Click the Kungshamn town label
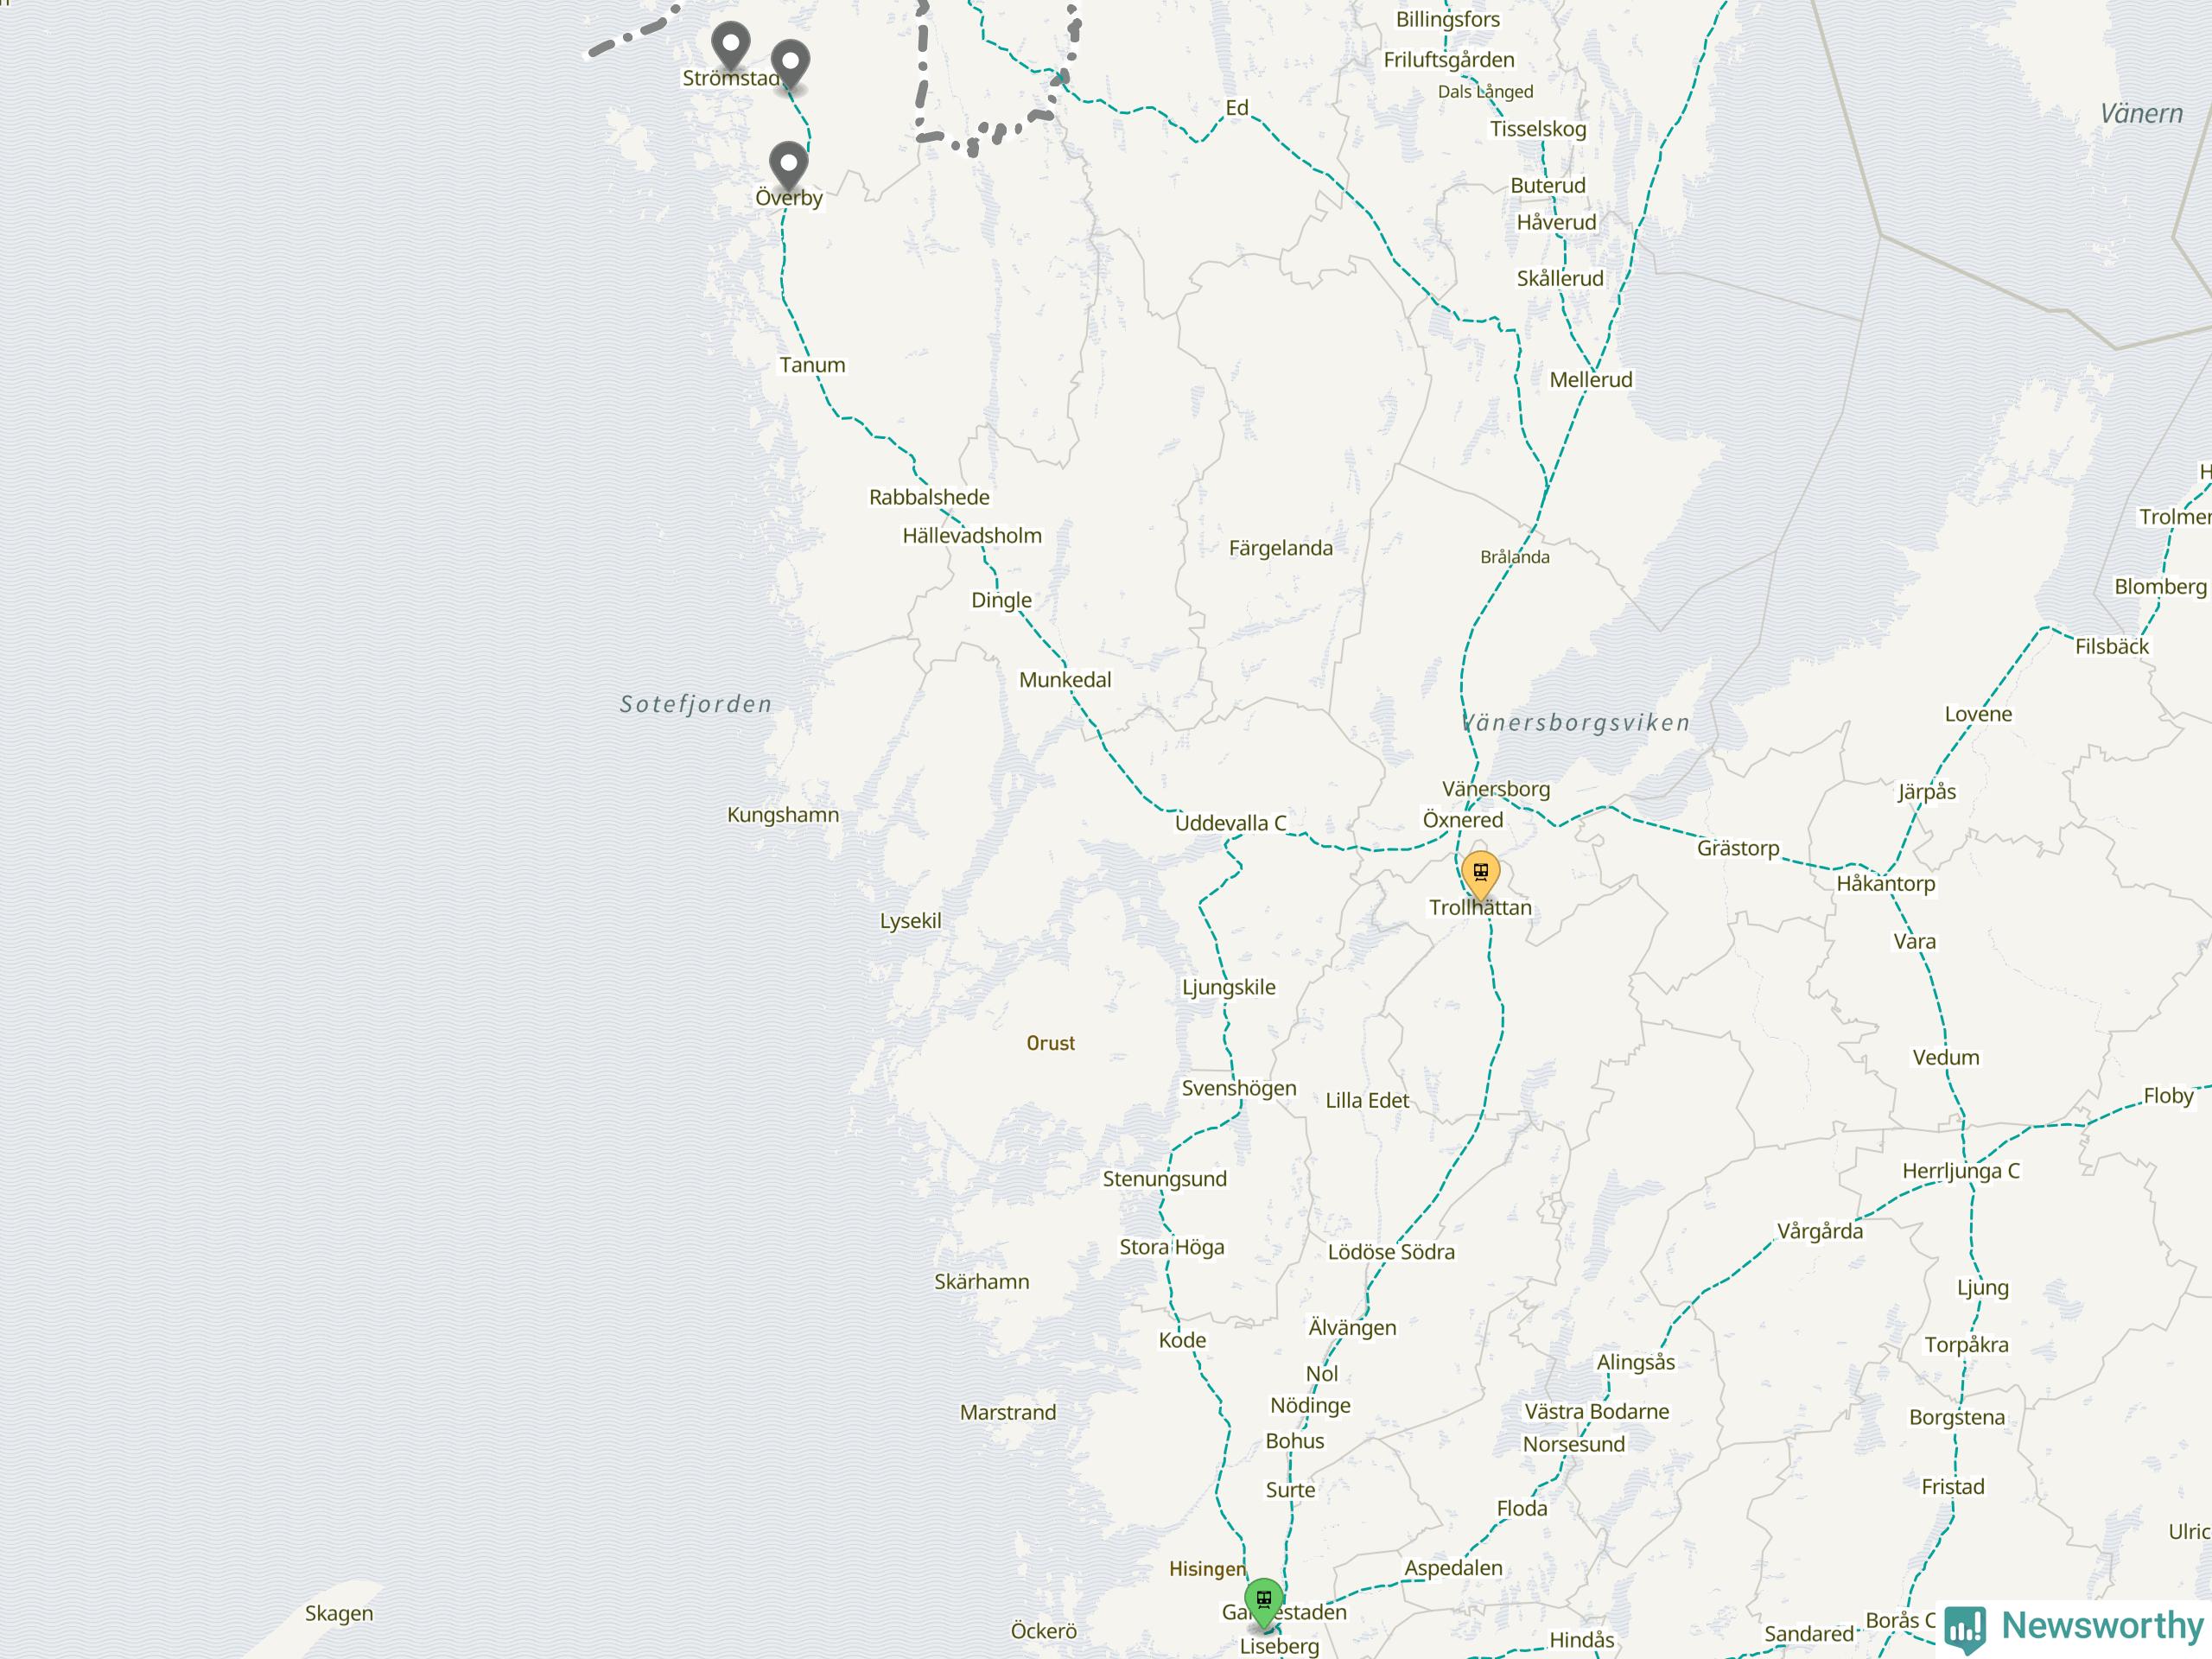The height and width of the screenshot is (1659, 2212). coord(783,815)
